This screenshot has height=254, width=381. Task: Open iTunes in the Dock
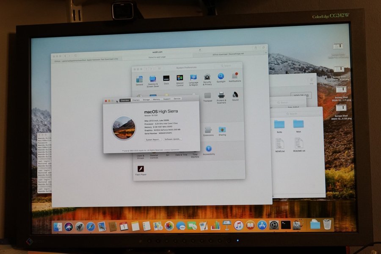239,225
